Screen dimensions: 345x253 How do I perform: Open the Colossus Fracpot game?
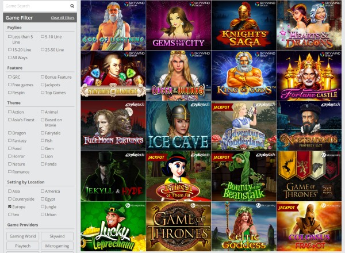309,227
